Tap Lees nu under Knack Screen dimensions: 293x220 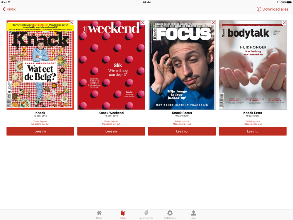click(40, 131)
